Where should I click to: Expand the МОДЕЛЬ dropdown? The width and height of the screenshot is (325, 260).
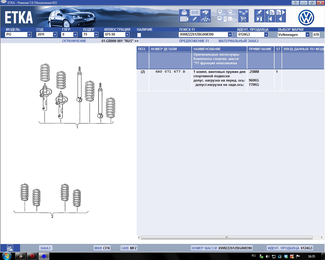(29, 35)
